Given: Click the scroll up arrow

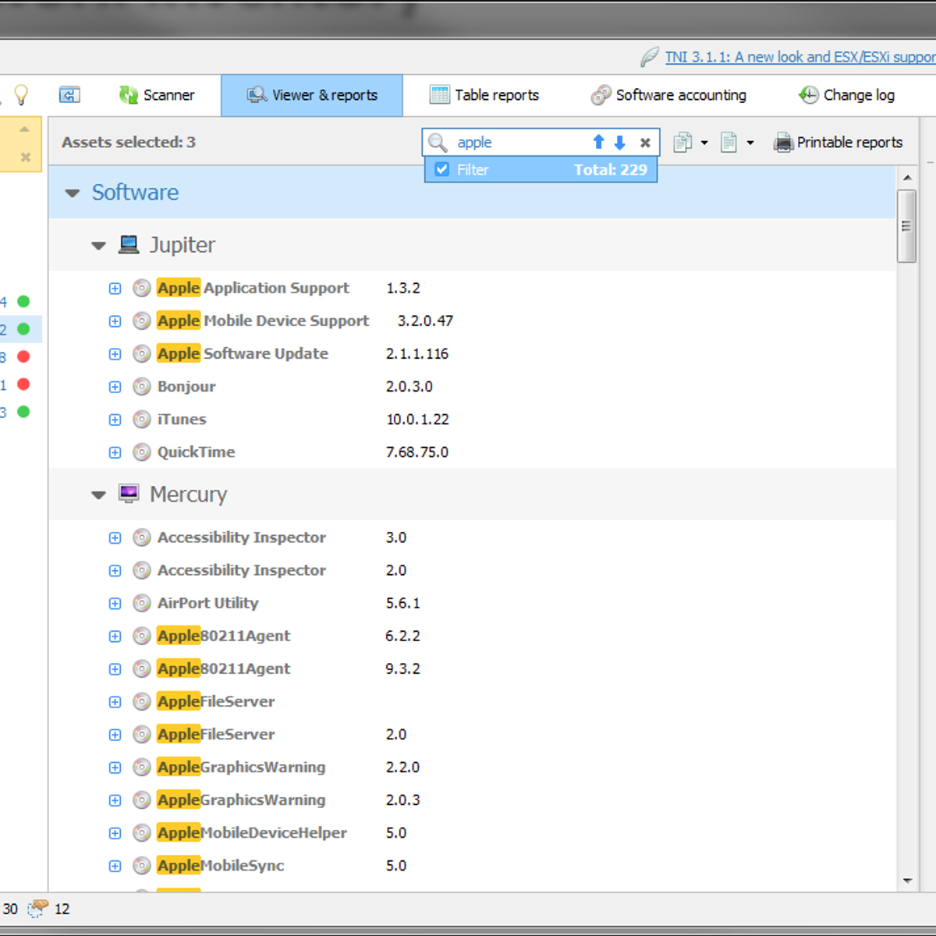Looking at the screenshot, I should coord(907,178).
